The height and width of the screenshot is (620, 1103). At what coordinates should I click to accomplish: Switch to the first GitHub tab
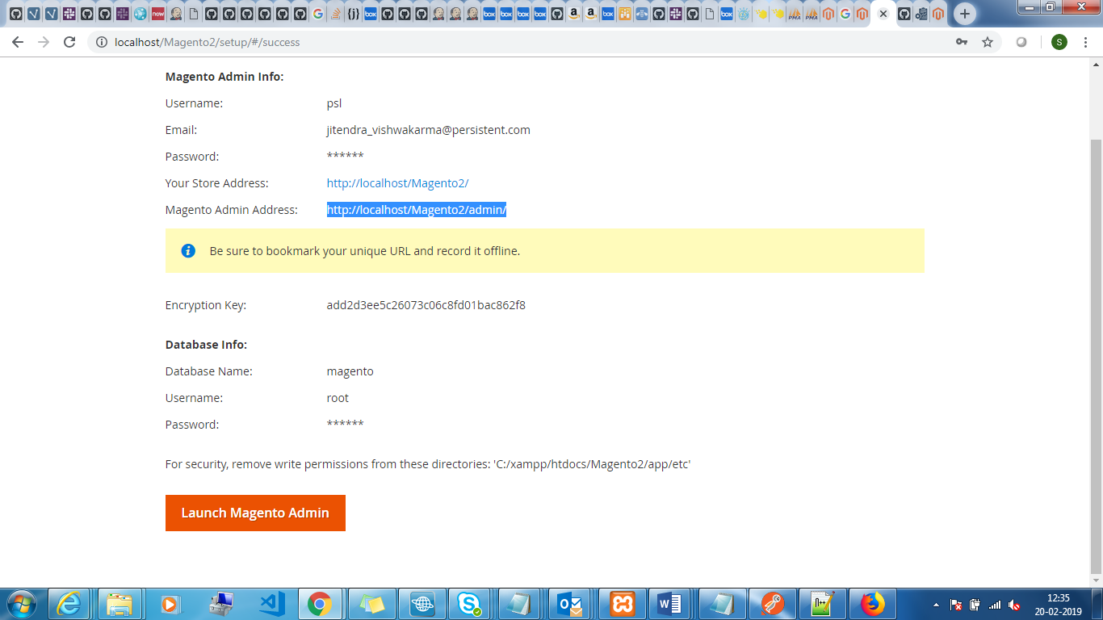coord(15,14)
